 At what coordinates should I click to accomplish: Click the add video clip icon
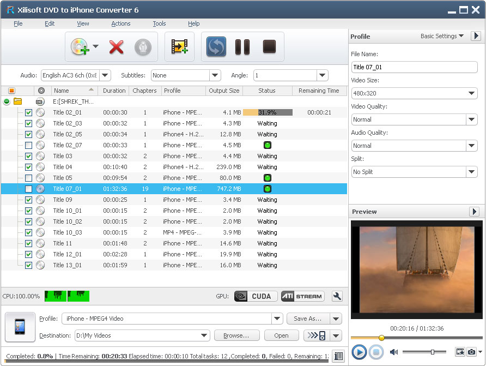pyautogui.click(x=179, y=47)
